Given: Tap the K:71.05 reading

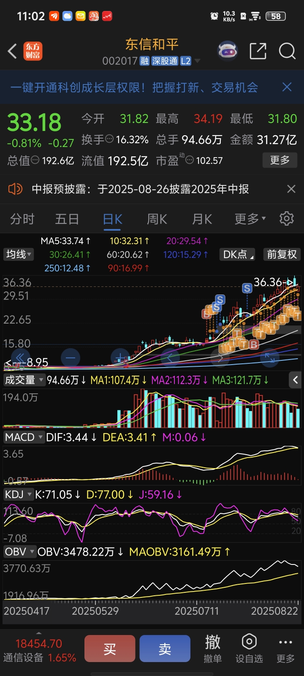Looking at the screenshot, I should click(58, 494).
